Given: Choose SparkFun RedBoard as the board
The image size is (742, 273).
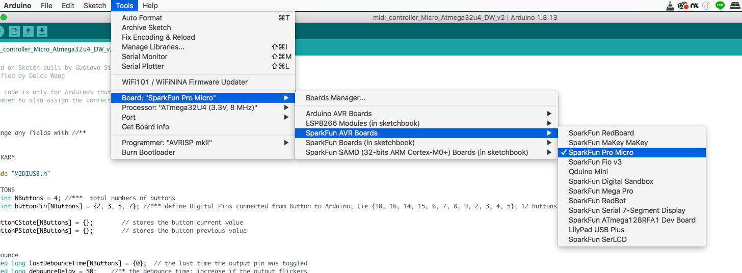Looking at the screenshot, I should tap(601, 133).
